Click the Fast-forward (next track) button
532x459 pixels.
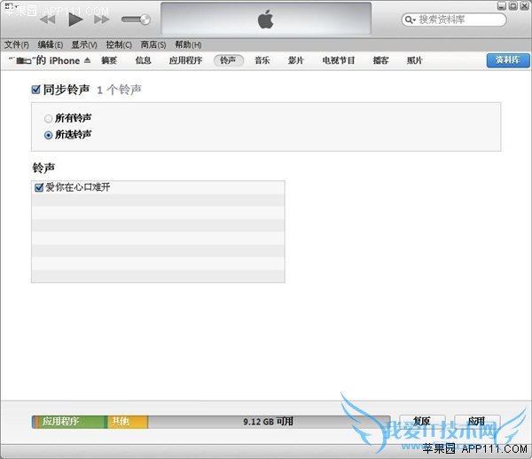point(101,19)
